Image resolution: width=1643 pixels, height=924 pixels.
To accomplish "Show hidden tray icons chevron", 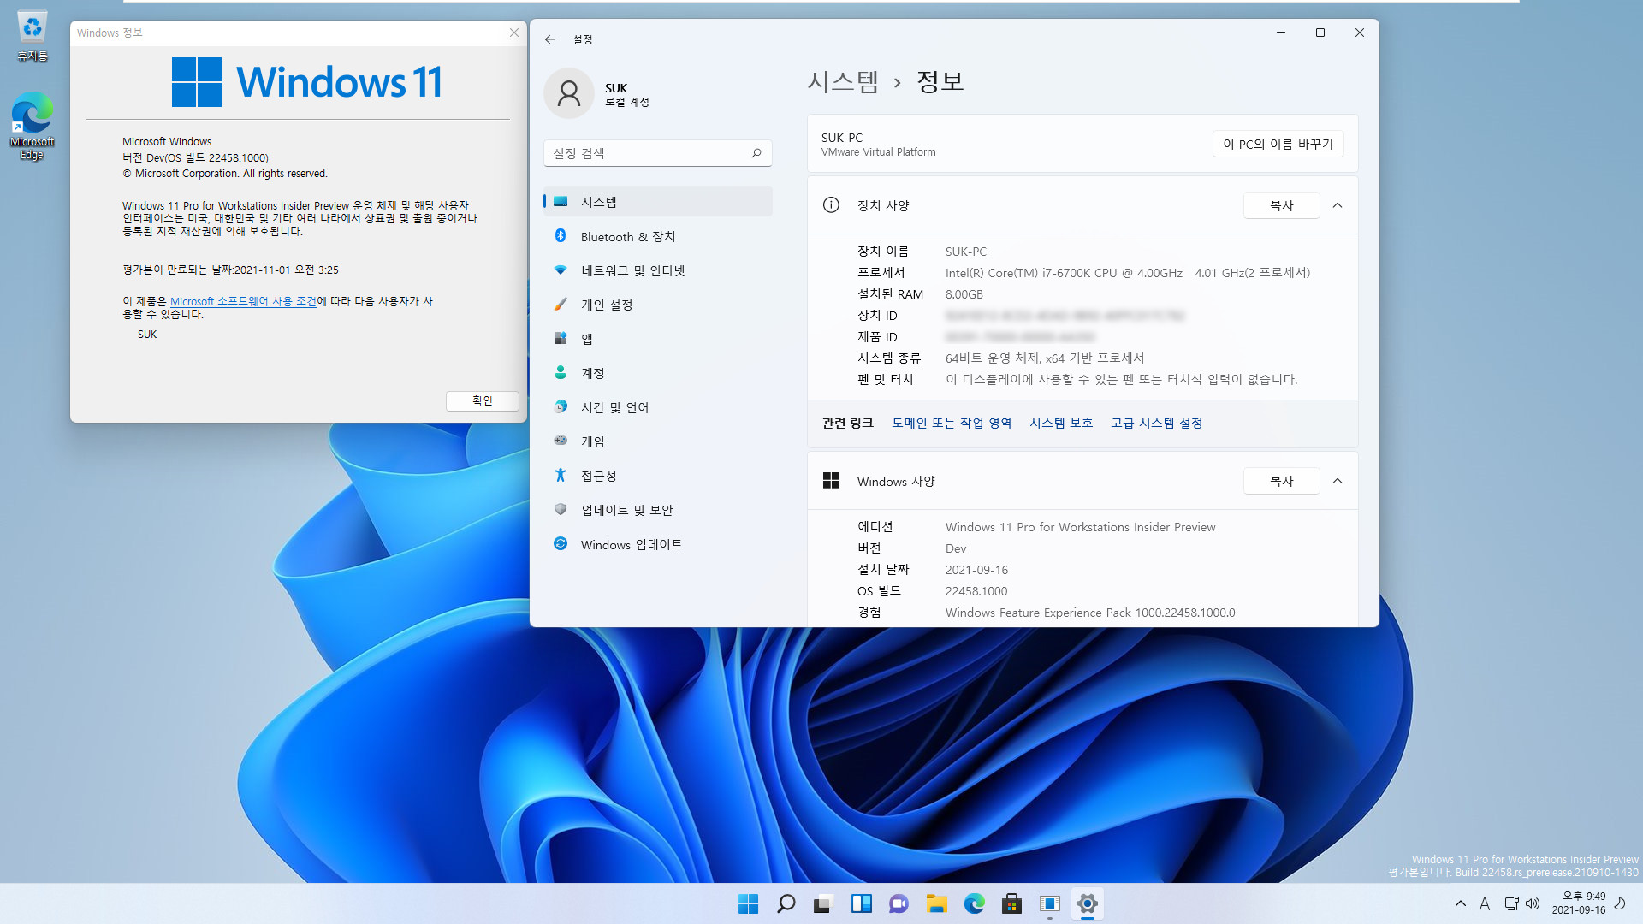I will tap(1461, 903).
